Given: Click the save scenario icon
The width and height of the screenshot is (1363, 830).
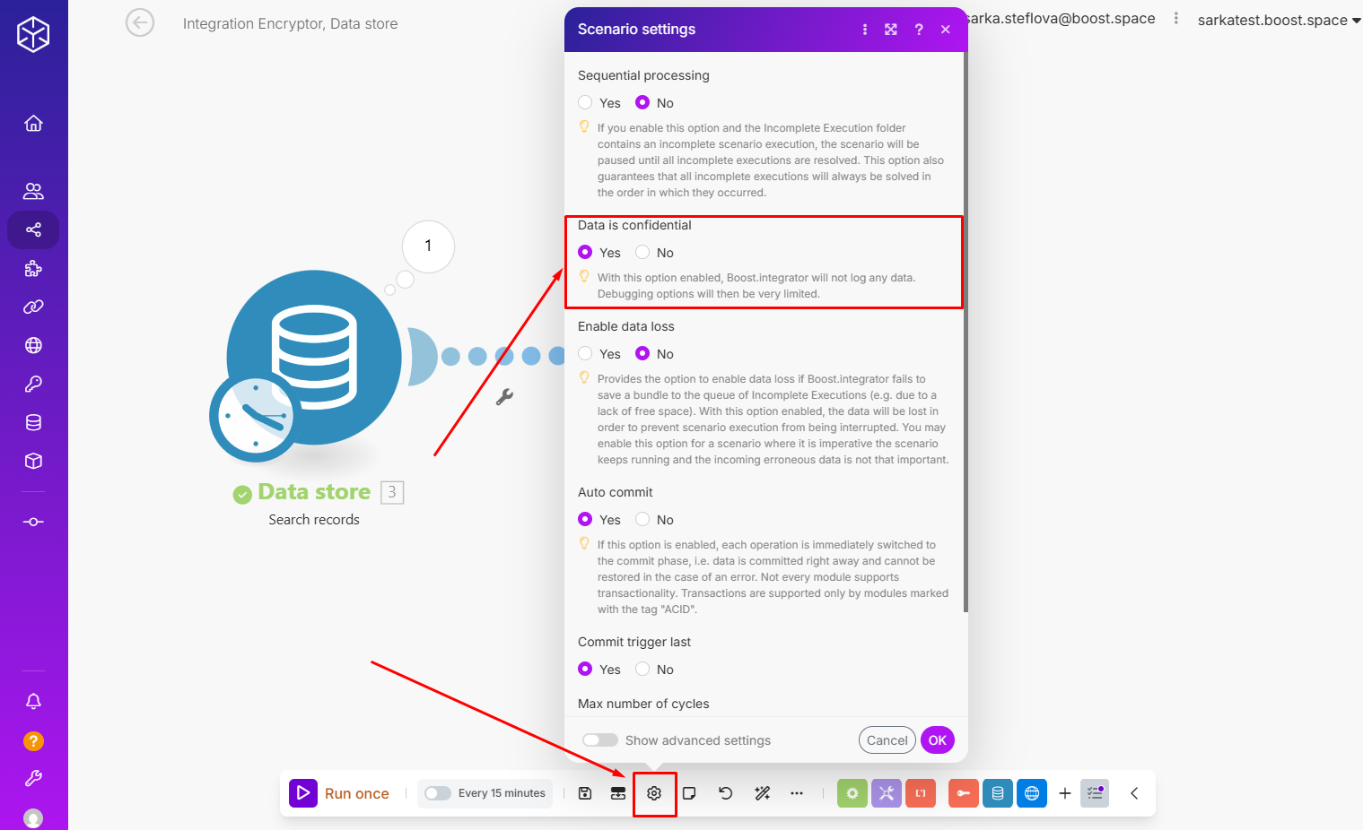Looking at the screenshot, I should [585, 793].
